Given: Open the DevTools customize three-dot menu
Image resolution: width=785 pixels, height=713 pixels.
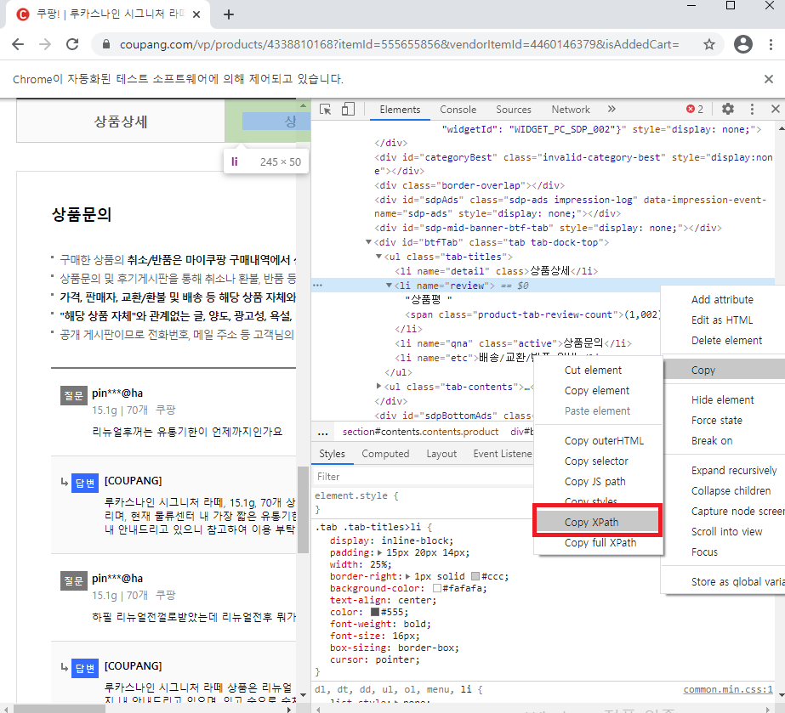Looking at the screenshot, I should click(752, 109).
